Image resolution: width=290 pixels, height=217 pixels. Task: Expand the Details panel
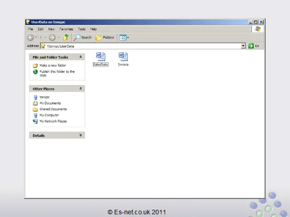(81, 135)
